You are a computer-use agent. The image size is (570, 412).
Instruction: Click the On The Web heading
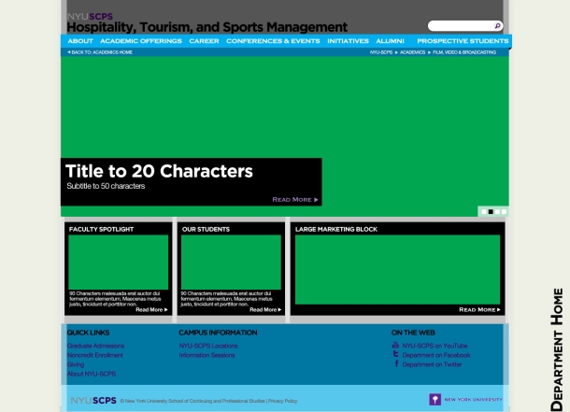(x=413, y=333)
